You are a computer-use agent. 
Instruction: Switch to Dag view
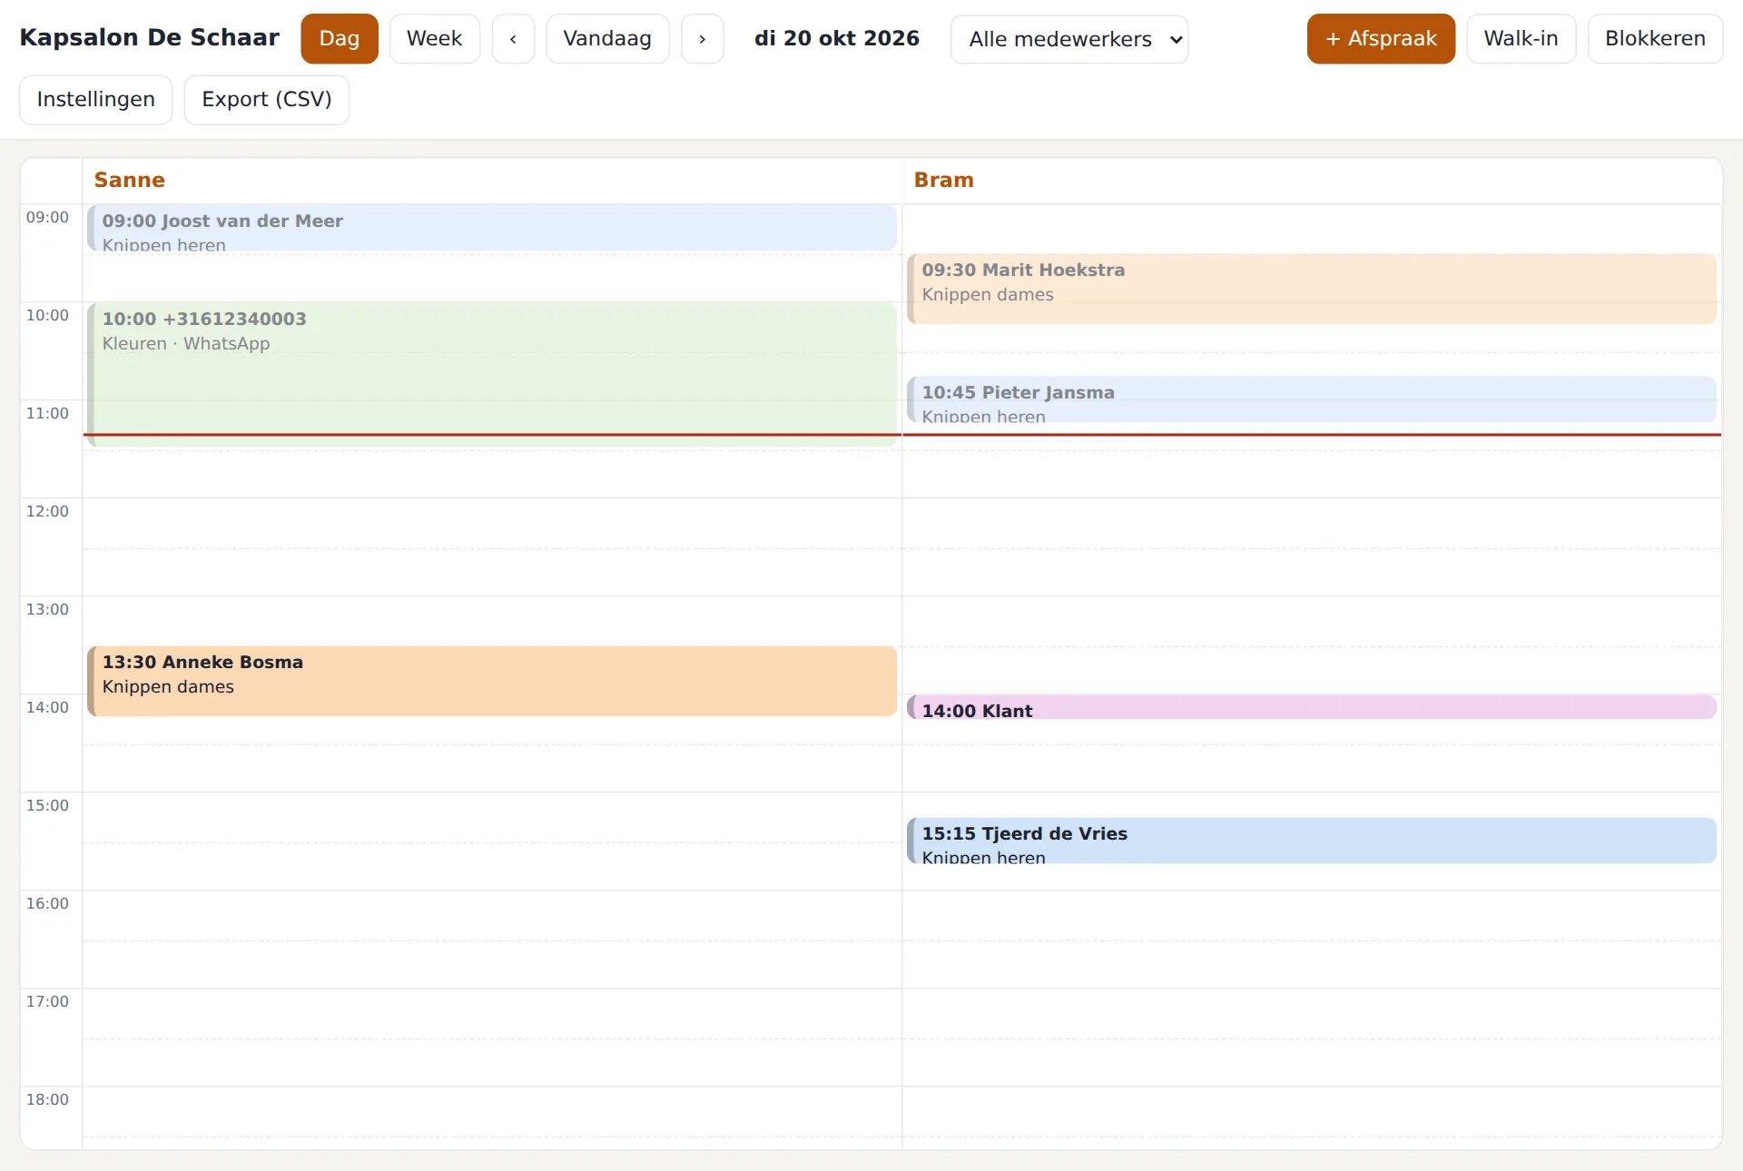[340, 39]
